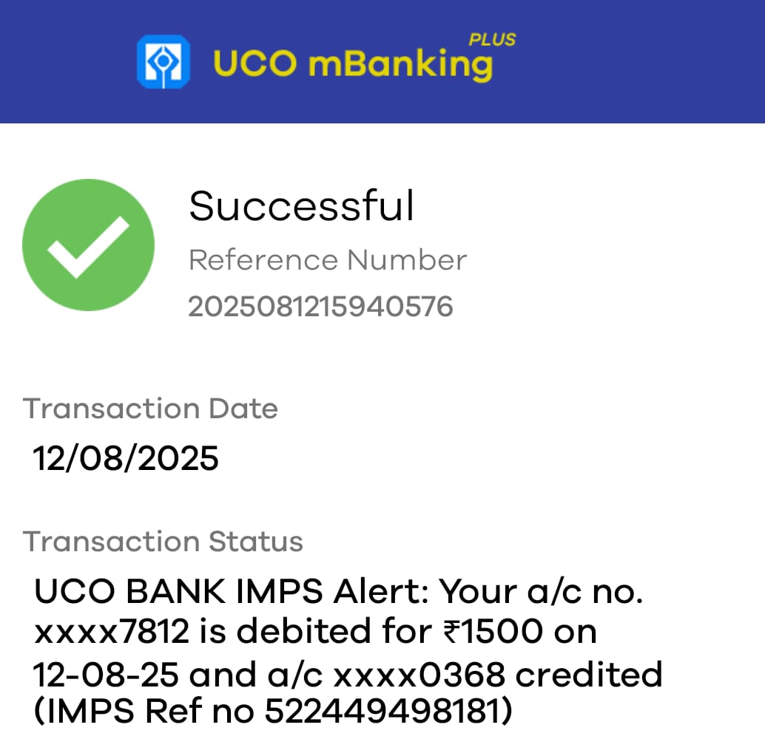Click the Transaction Status label
765x753 pixels.
(164, 542)
